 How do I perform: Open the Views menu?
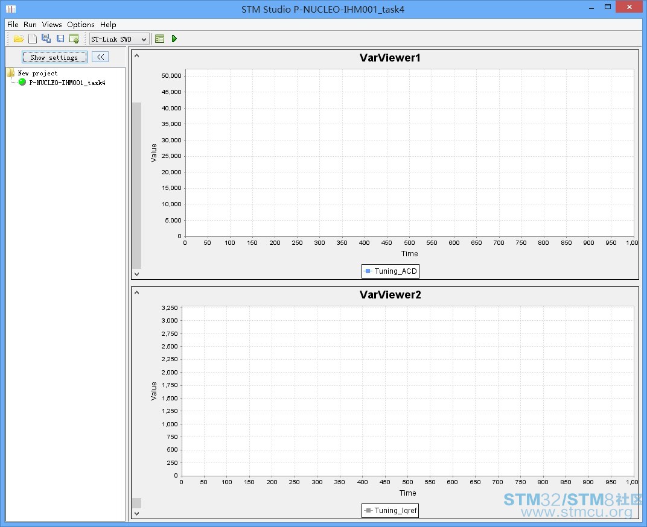click(x=52, y=25)
